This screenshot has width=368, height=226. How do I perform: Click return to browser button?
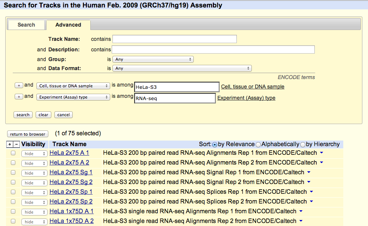pos(28,134)
